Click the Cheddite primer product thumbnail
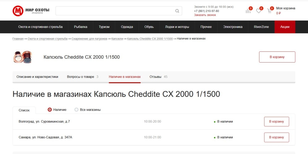 pyautogui.click(x=22, y=57)
